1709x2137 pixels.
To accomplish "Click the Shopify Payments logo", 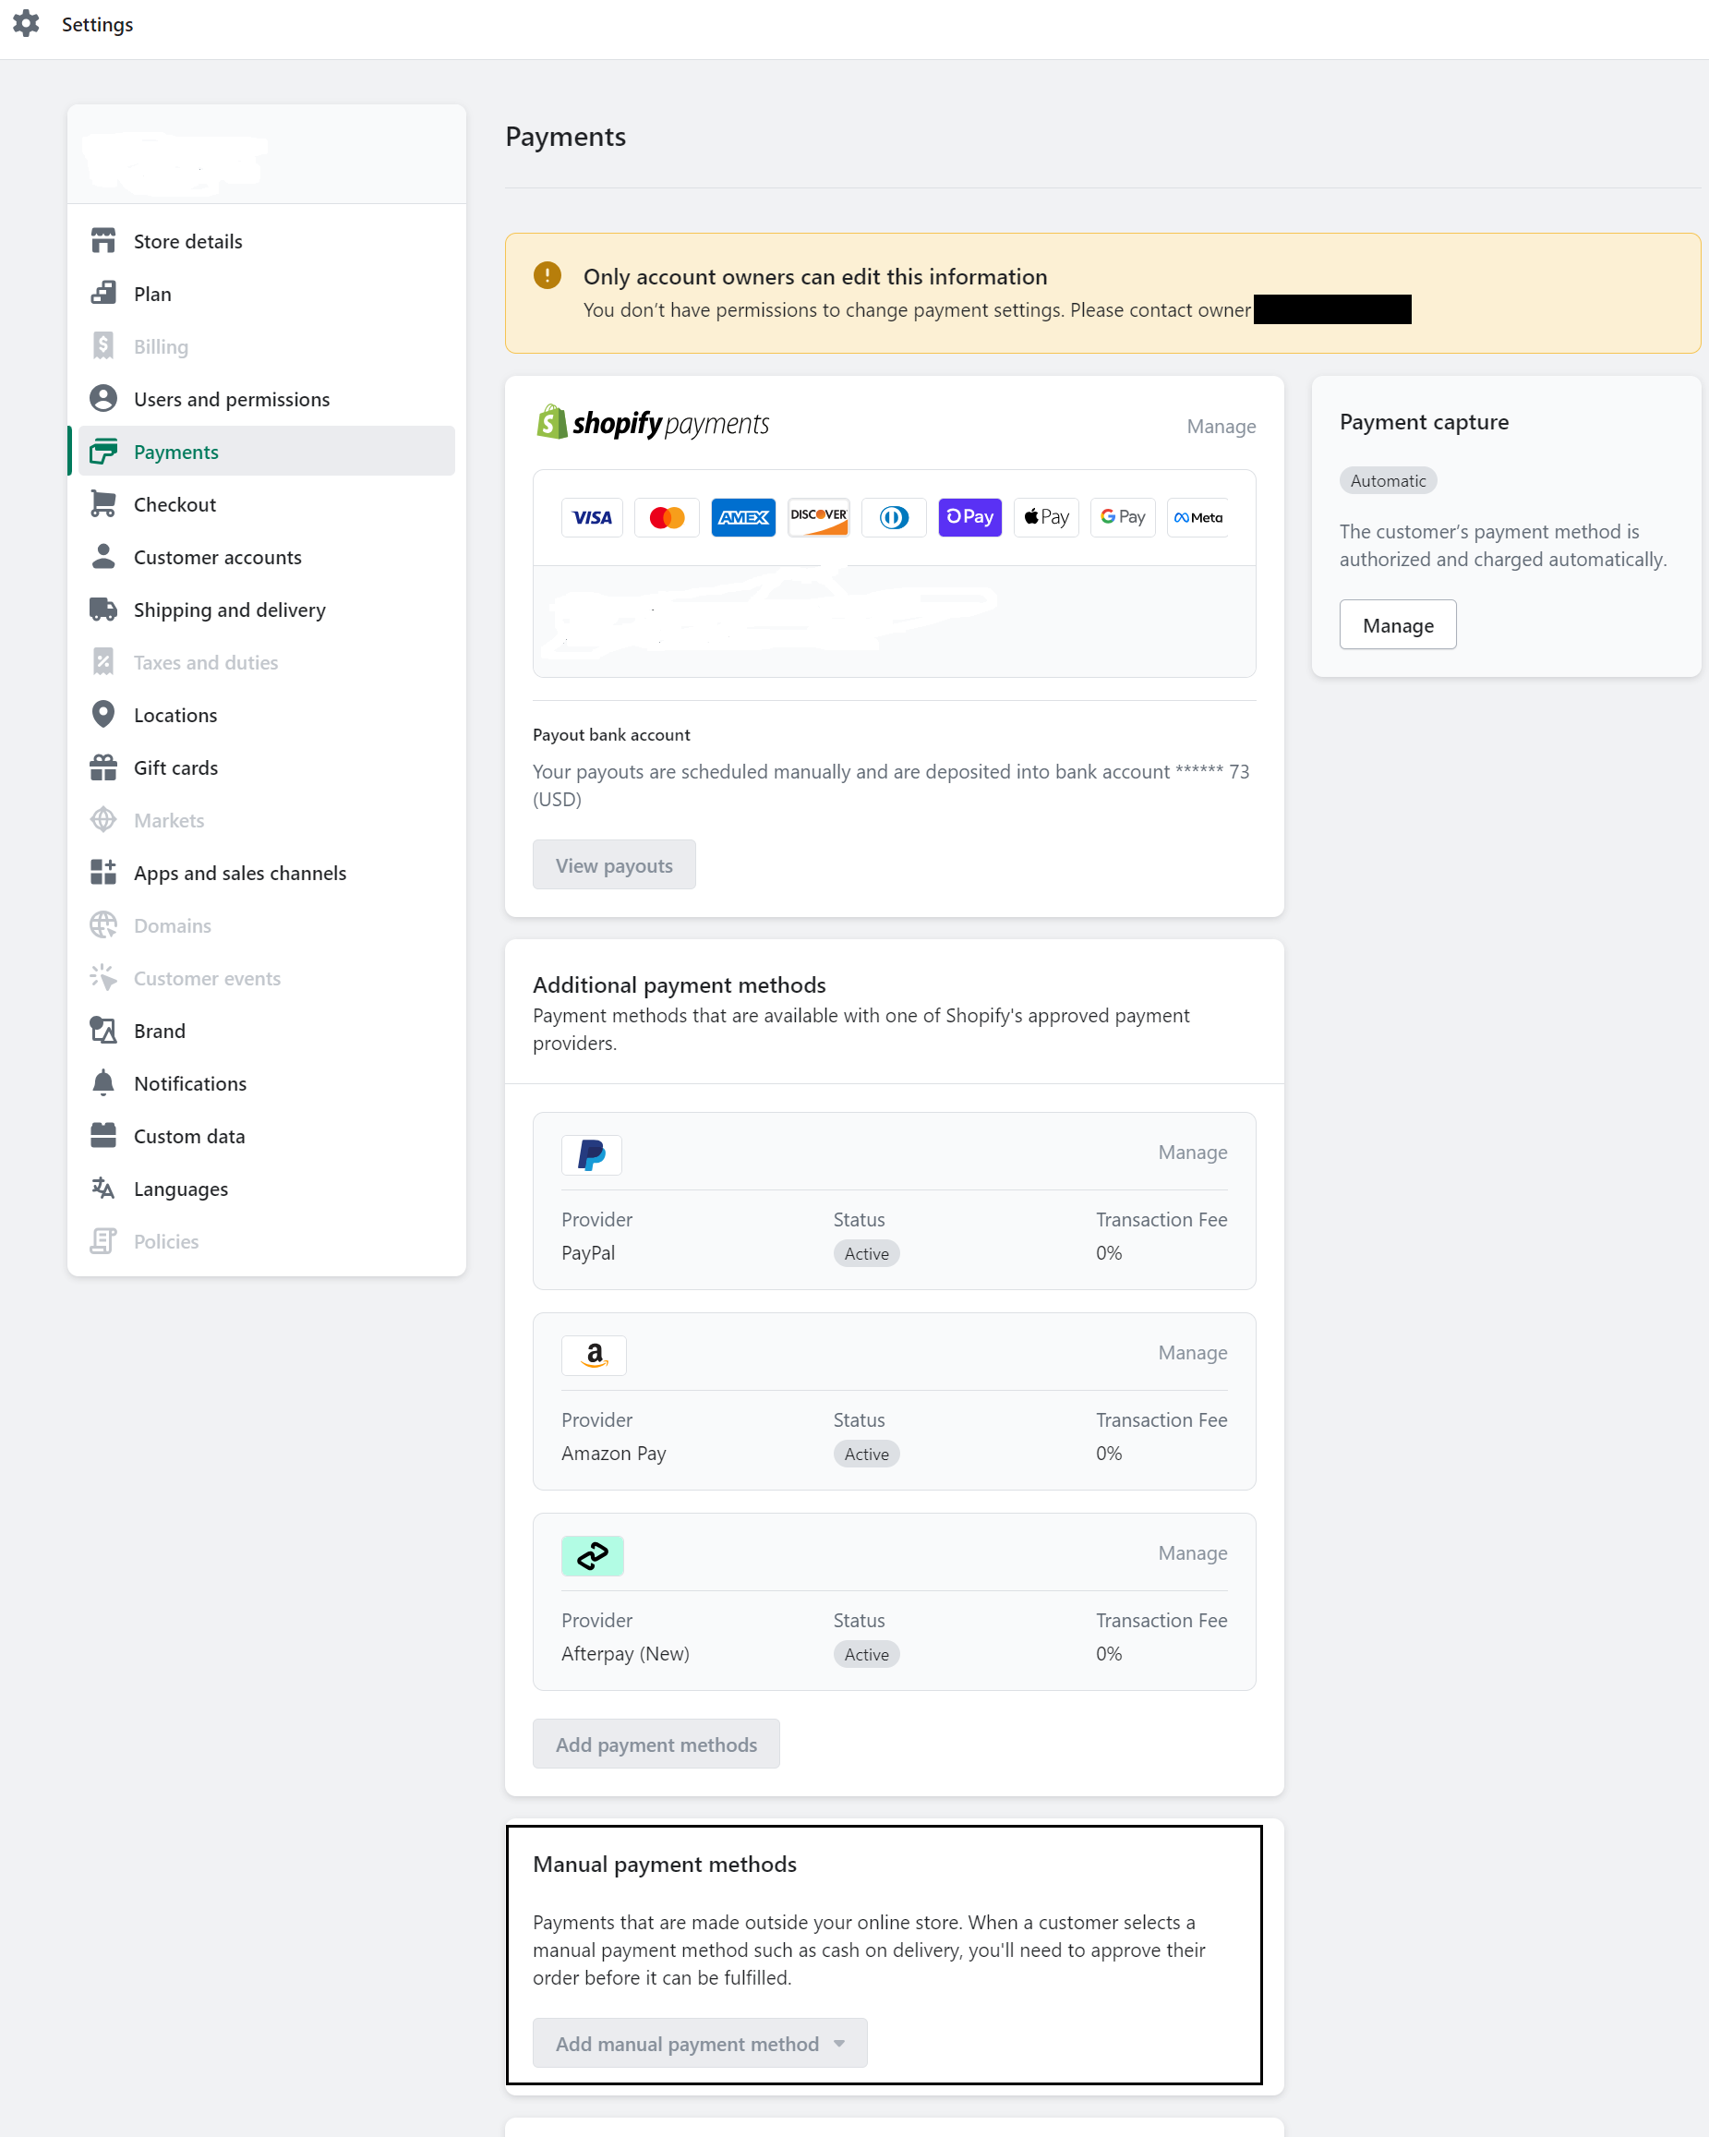I will pyautogui.click(x=654, y=423).
